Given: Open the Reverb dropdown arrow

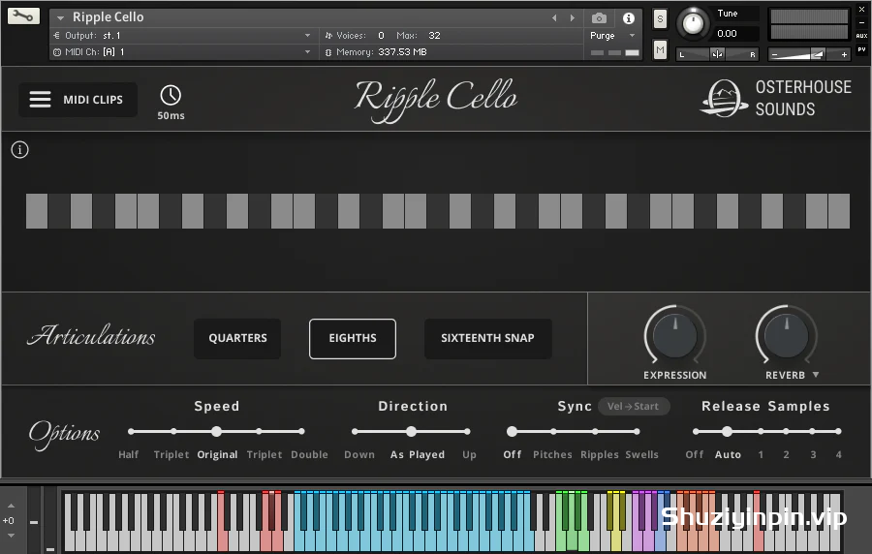Looking at the screenshot, I should 816,375.
